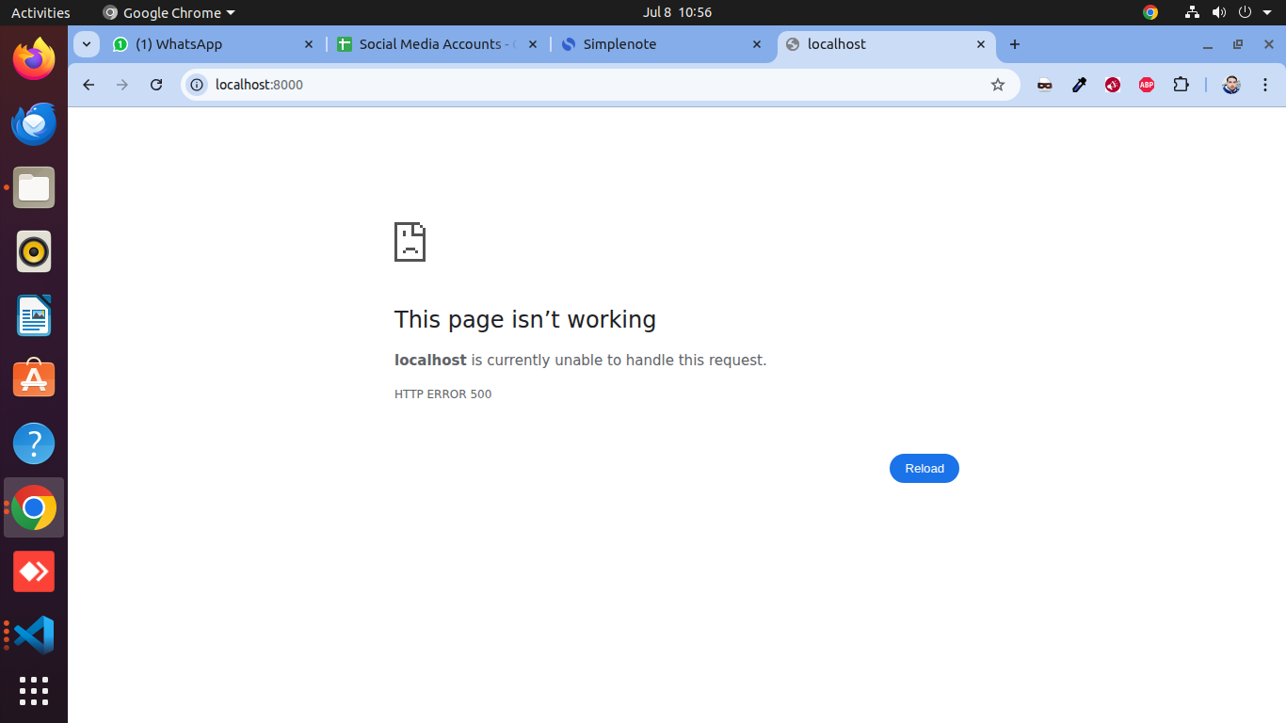Launch Visual Studio Code from dock
1286x723 pixels.
point(34,635)
